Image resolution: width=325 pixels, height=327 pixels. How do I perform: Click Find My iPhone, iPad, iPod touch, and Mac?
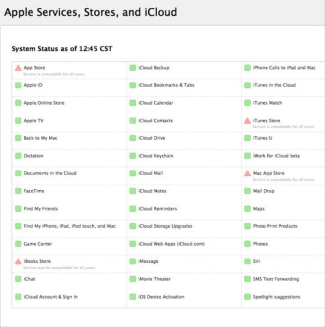[70, 226]
